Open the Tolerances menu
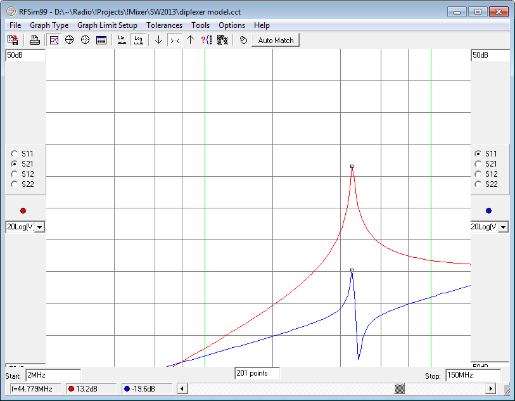The height and width of the screenshot is (401, 515). point(164,25)
